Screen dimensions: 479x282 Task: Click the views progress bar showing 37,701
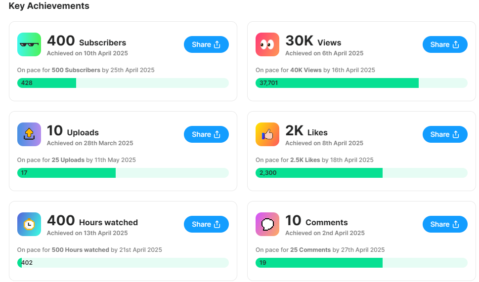coord(361,83)
